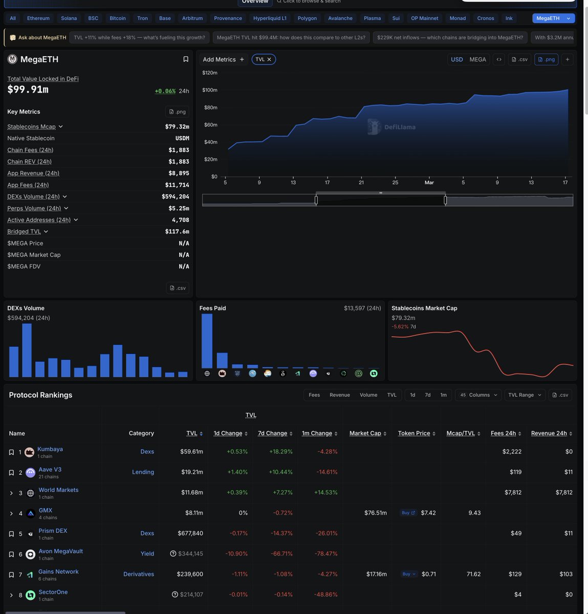Viewport: 588px width, 614px height.
Task: Select the Monad chain tab
Action: (458, 18)
